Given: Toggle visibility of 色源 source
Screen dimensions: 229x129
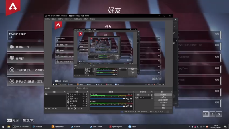Looking at the screenshot, I should coord(84,97).
